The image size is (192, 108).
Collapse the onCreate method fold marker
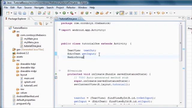[x=60, y=70]
